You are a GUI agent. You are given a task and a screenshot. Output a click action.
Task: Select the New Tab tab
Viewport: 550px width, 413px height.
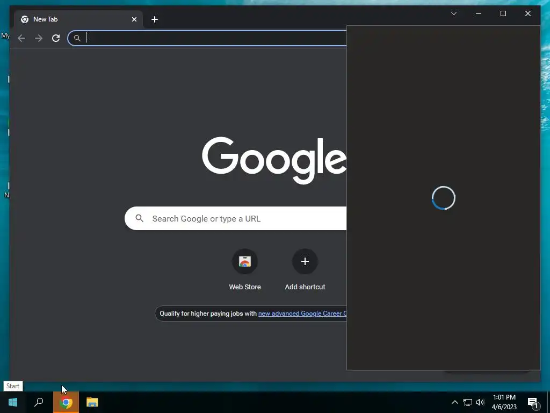point(78,19)
